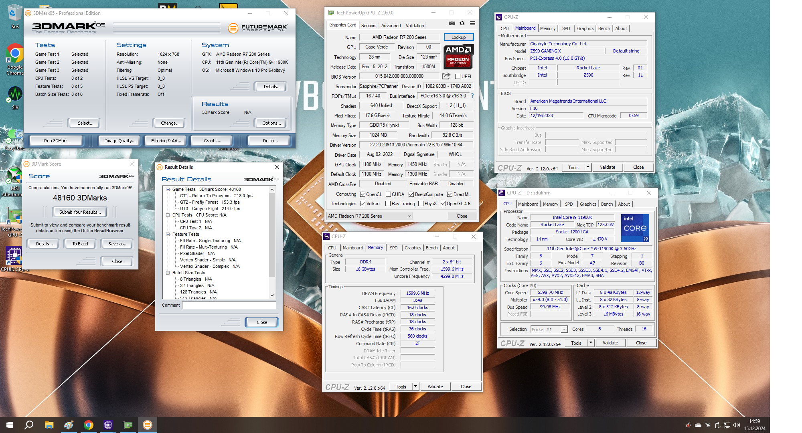
Task: Click the OneDrive cloud tray icon
Action: tap(698, 425)
